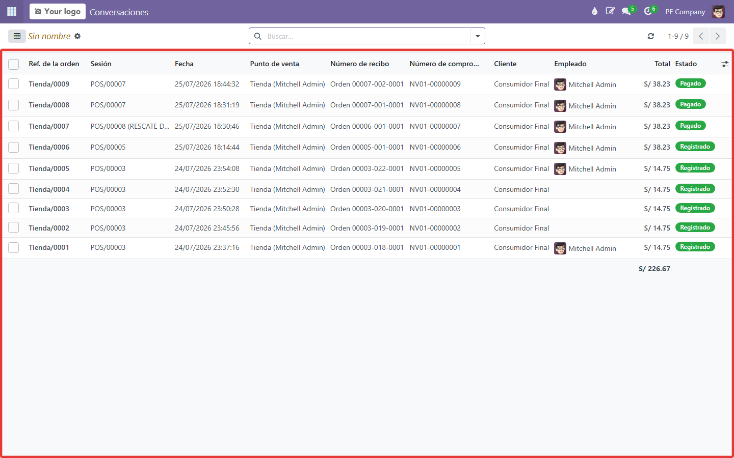Click Mitchell Admin avatar in Tienda/0005 row
This screenshot has height=458, width=734.
(560, 169)
